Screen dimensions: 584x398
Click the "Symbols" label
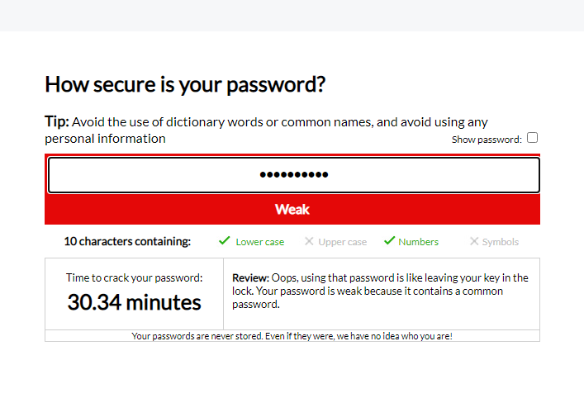point(501,242)
